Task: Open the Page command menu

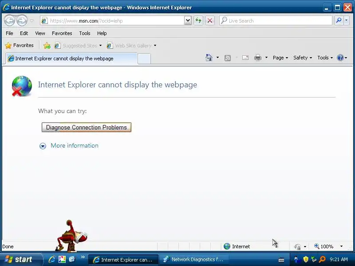Action: pos(280,58)
